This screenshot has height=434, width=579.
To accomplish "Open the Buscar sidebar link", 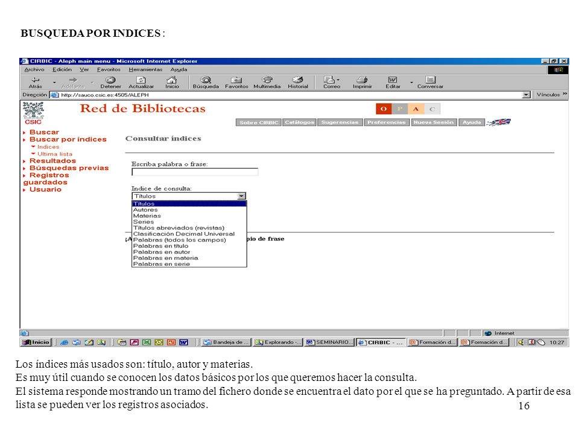I will coord(44,132).
